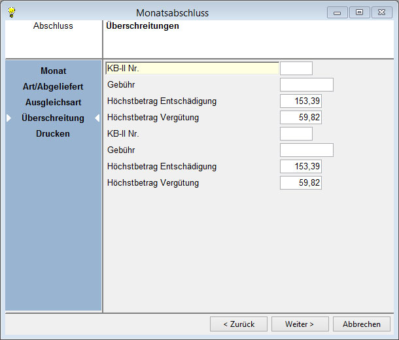Cancel the wizard with Abbrechen

pyautogui.click(x=361, y=324)
